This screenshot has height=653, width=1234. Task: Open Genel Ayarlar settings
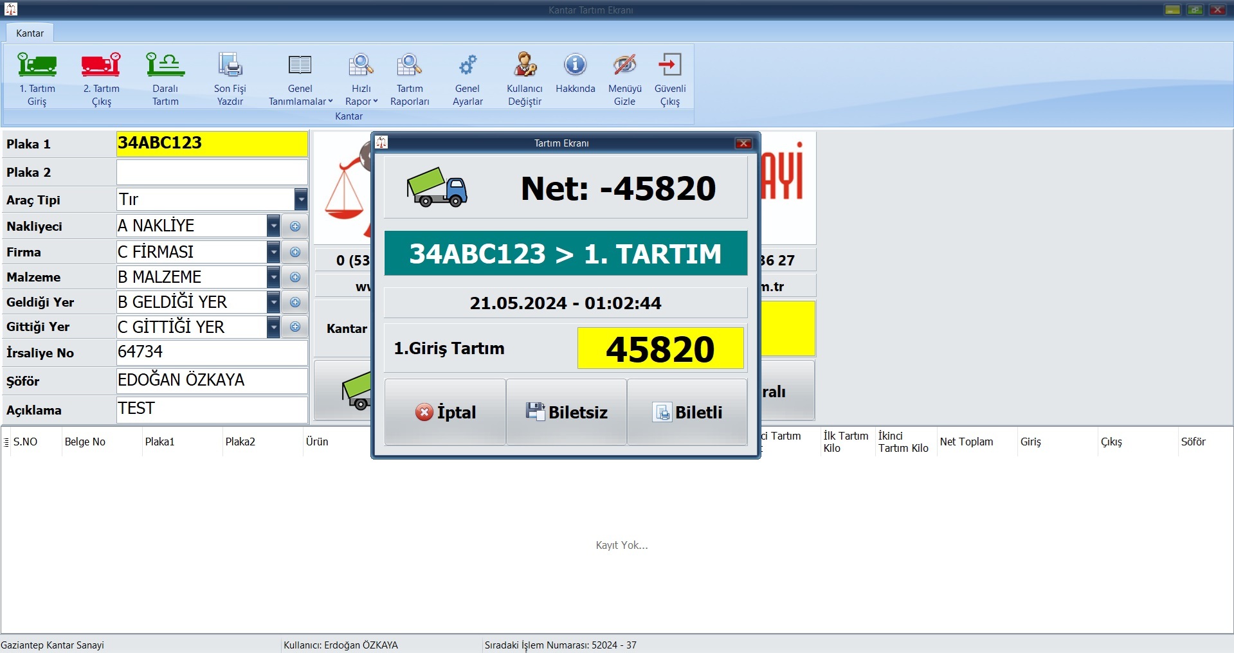467,77
